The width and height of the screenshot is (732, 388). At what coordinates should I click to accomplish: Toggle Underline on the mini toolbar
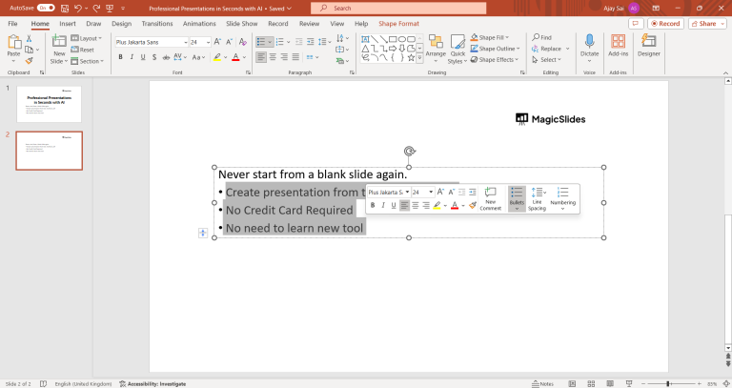(x=394, y=205)
